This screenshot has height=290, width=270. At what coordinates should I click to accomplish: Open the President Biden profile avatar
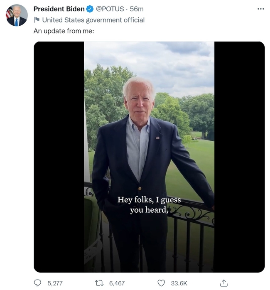(17, 15)
